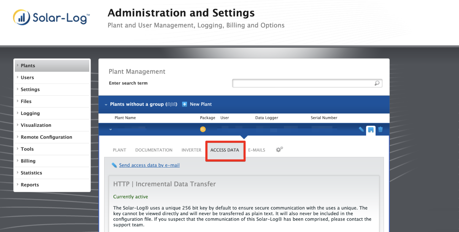
Task: Click the Package column header
Action: (208, 118)
